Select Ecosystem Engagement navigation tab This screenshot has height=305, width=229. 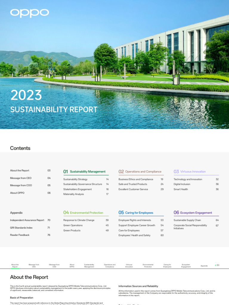tap(186, 266)
